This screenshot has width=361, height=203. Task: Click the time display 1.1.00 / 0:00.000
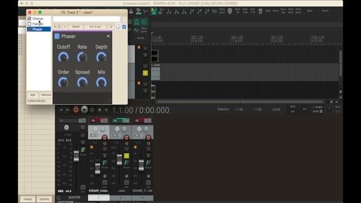click(140, 111)
